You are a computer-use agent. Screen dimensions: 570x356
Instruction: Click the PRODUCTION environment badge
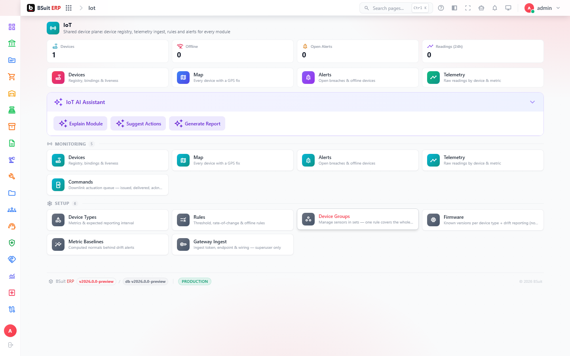pyautogui.click(x=195, y=282)
